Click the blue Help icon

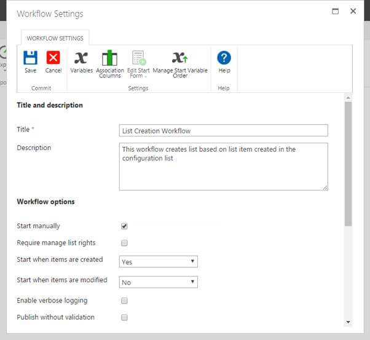point(224,58)
